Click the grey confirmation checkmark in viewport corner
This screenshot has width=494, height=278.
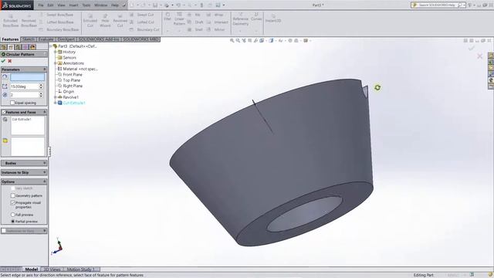(472, 48)
